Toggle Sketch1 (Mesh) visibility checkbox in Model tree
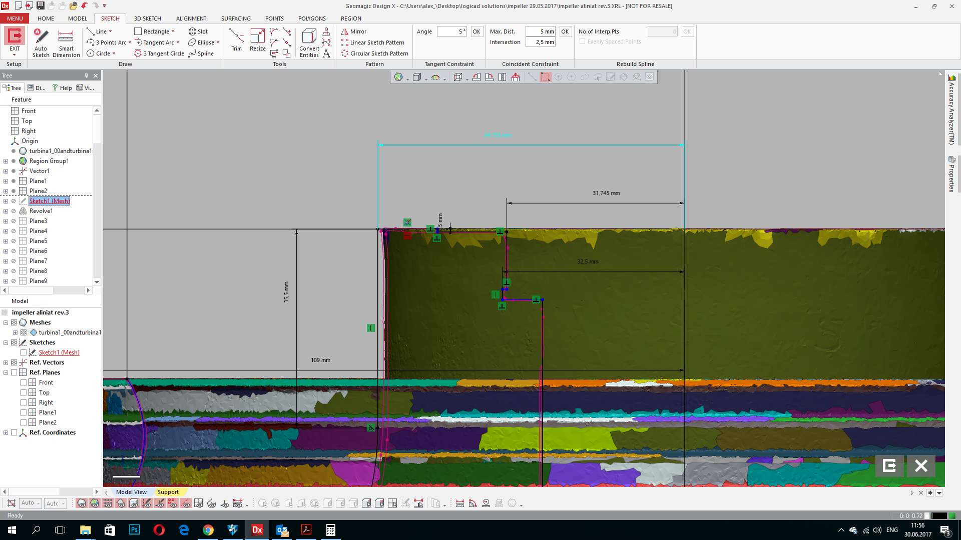Image resolution: width=961 pixels, height=540 pixels. pos(24,352)
